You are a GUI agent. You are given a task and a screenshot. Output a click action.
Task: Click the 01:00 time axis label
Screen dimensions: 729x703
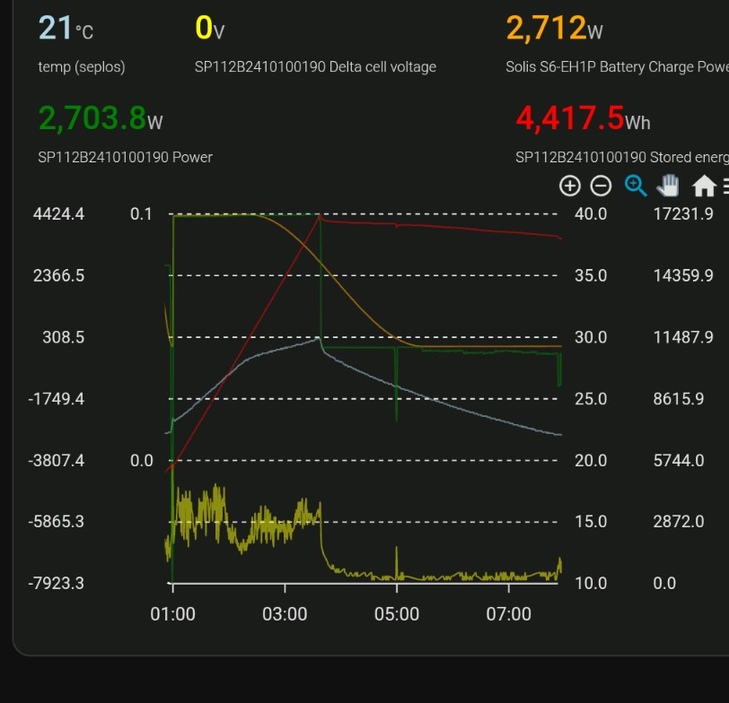click(172, 614)
